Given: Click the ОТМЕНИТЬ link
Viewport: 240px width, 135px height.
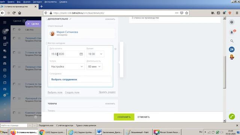Looking at the screenshot, I should [x=143, y=117].
